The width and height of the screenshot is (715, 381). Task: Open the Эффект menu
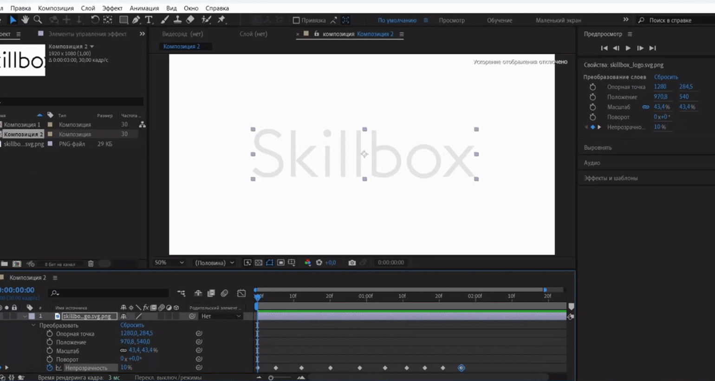[112, 8]
